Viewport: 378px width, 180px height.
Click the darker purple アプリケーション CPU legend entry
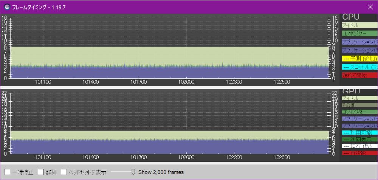[x=360, y=50]
